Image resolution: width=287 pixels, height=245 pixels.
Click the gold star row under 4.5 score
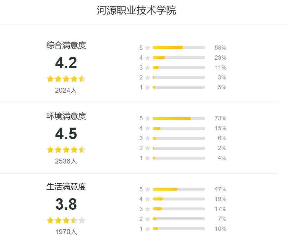point(66,150)
